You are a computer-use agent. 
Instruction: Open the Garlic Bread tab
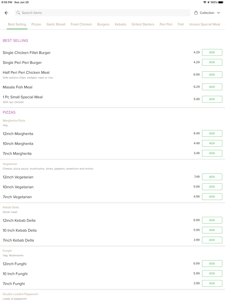pyautogui.click(x=56, y=24)
